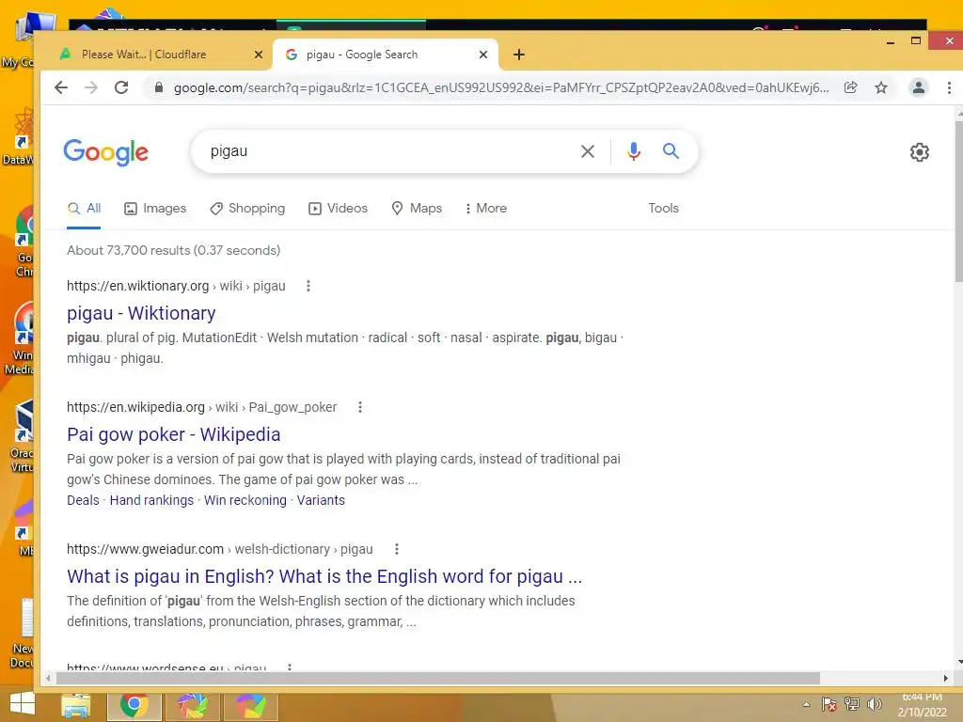Screen dimensions: 963x722
Task: Open the Variants sitelink
Action: point(321,500)
